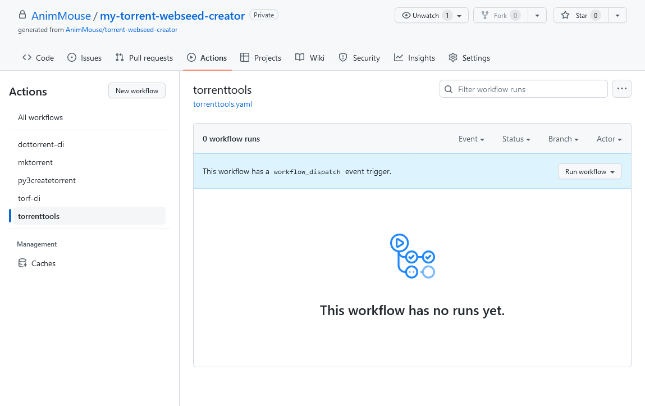Open the AnimMouse owner link
Viewport: 645px width, 406px height.
(x=61, y=16)
